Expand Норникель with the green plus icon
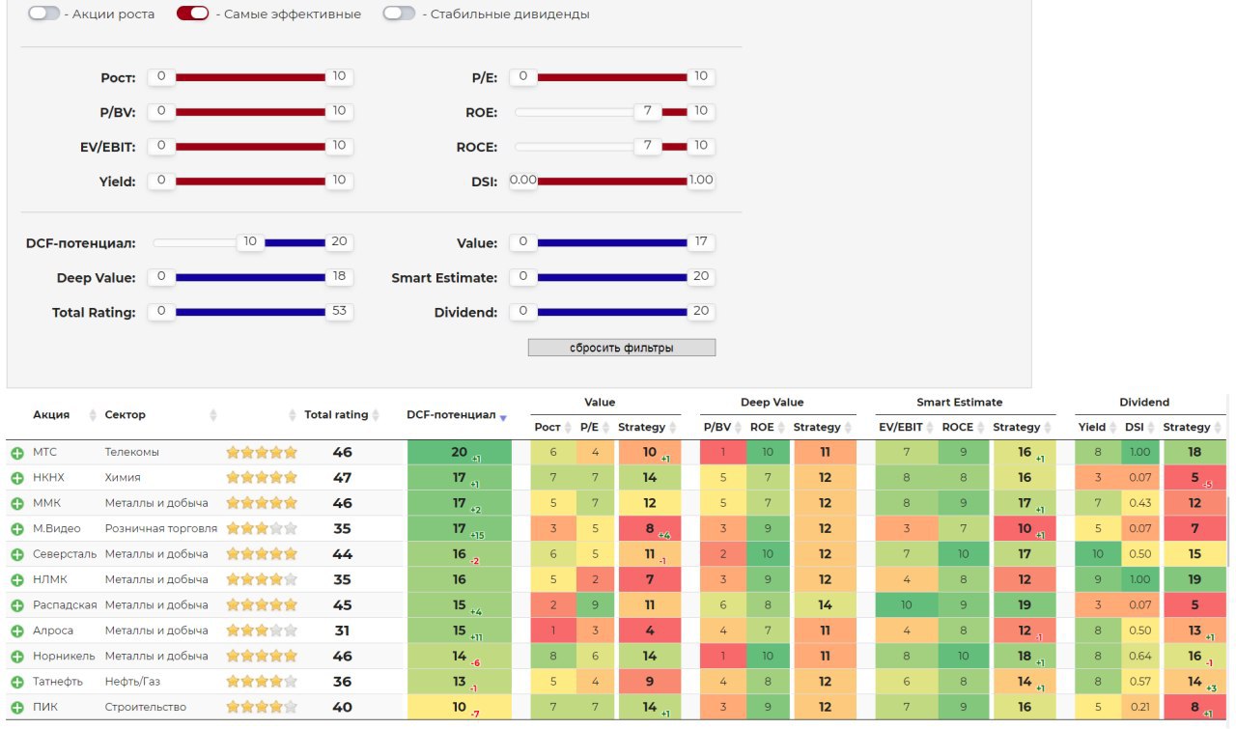Viewport: 1236px width, 729px height. (x=17, y=657)
